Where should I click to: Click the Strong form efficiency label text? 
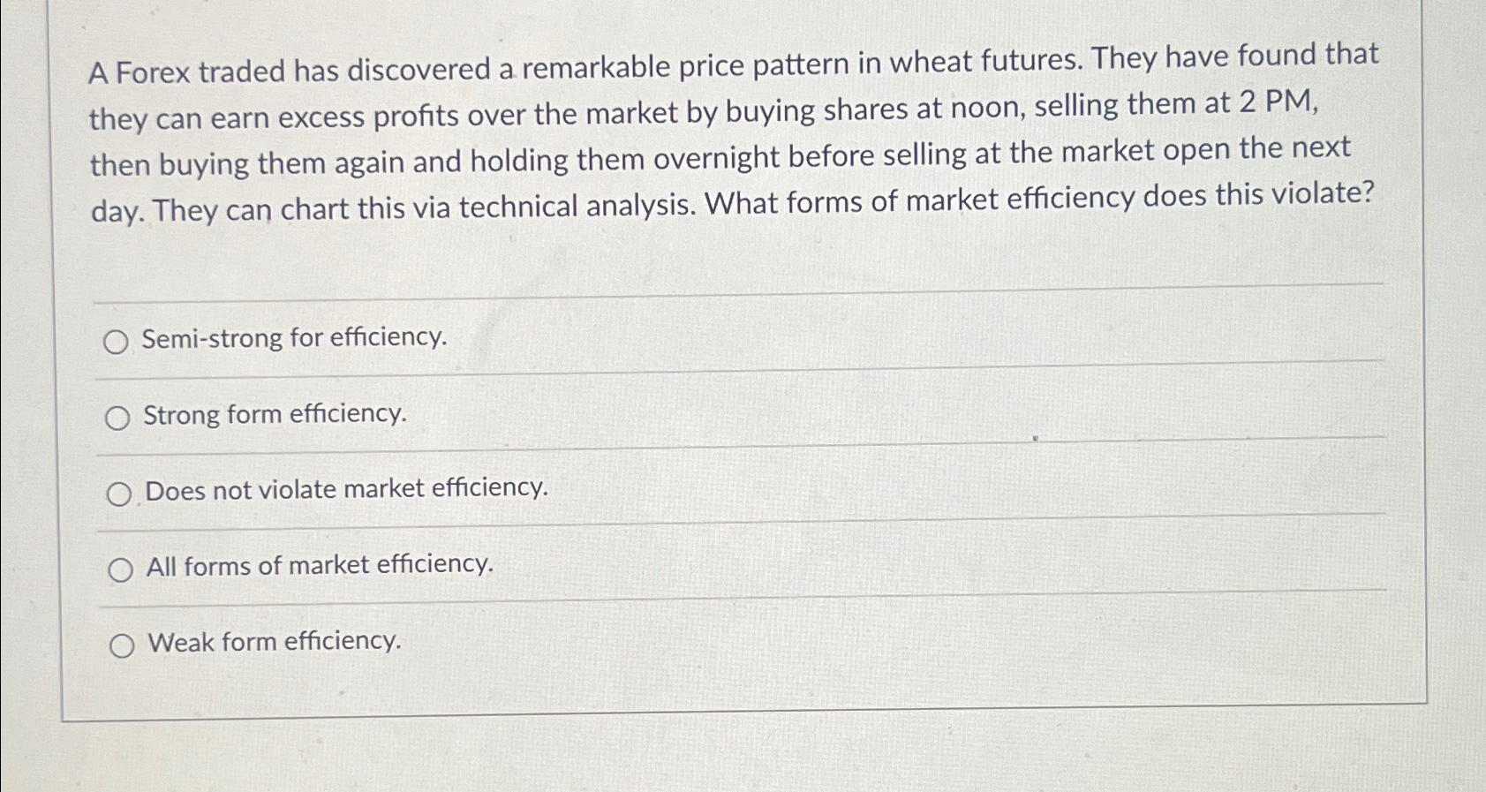(x=275, y=414)
